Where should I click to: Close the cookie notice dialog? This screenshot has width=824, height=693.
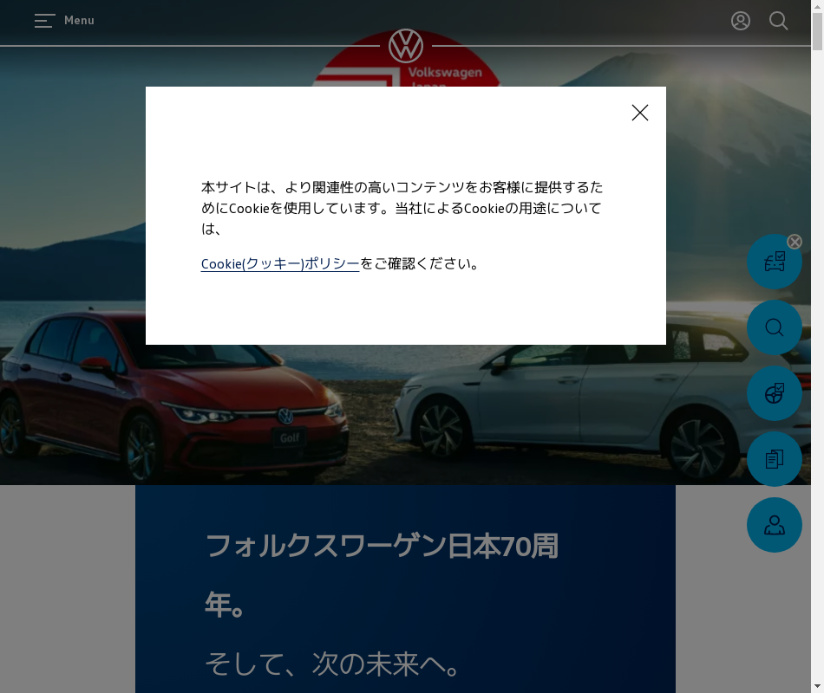[x=639, y=113]
